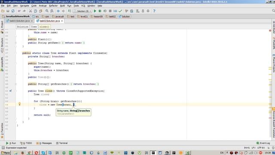Click the EN language indicator in taskbar
This screenshot has width=275, height=155.
[222, 153]
